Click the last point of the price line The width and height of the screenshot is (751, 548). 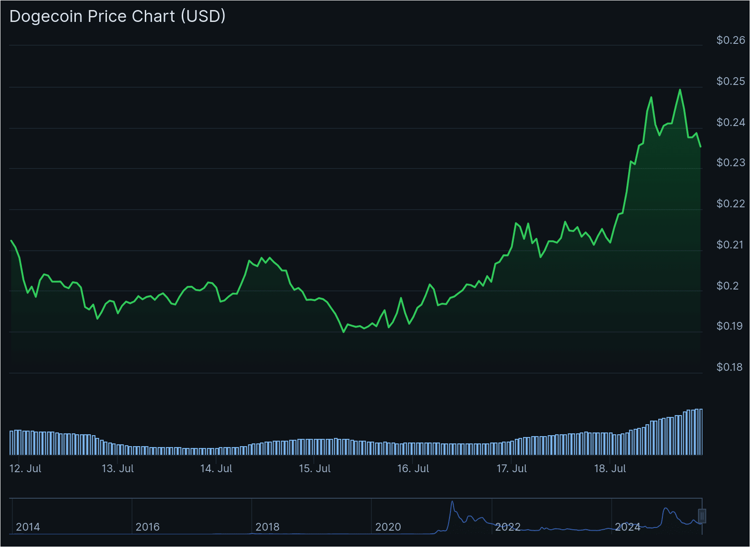[700, 147]
